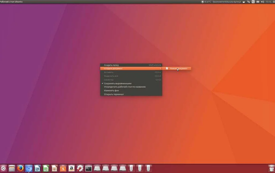The image size is (275, 173).
Task: Choose 'Новый документ' in the submenu
Action: point(178,69)
